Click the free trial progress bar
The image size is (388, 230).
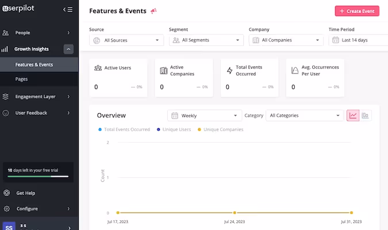pyautogui.click(x=38, y=177)
